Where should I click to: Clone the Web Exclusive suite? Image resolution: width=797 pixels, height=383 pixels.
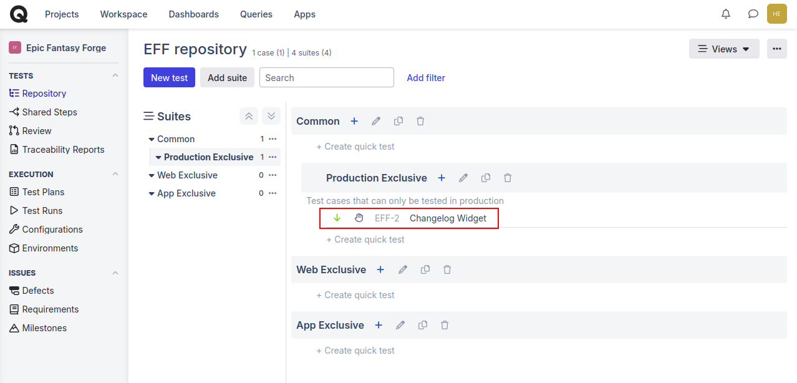pyautogui.click(x=425, y=269)
